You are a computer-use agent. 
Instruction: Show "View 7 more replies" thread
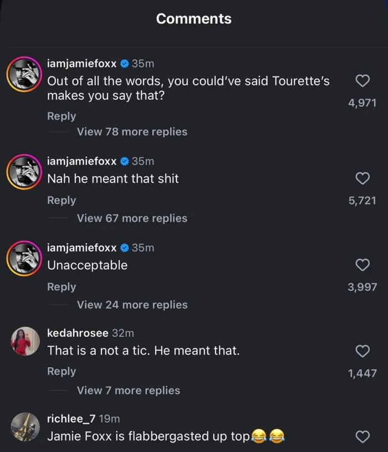pyautogui.click(x=128, y=391)
